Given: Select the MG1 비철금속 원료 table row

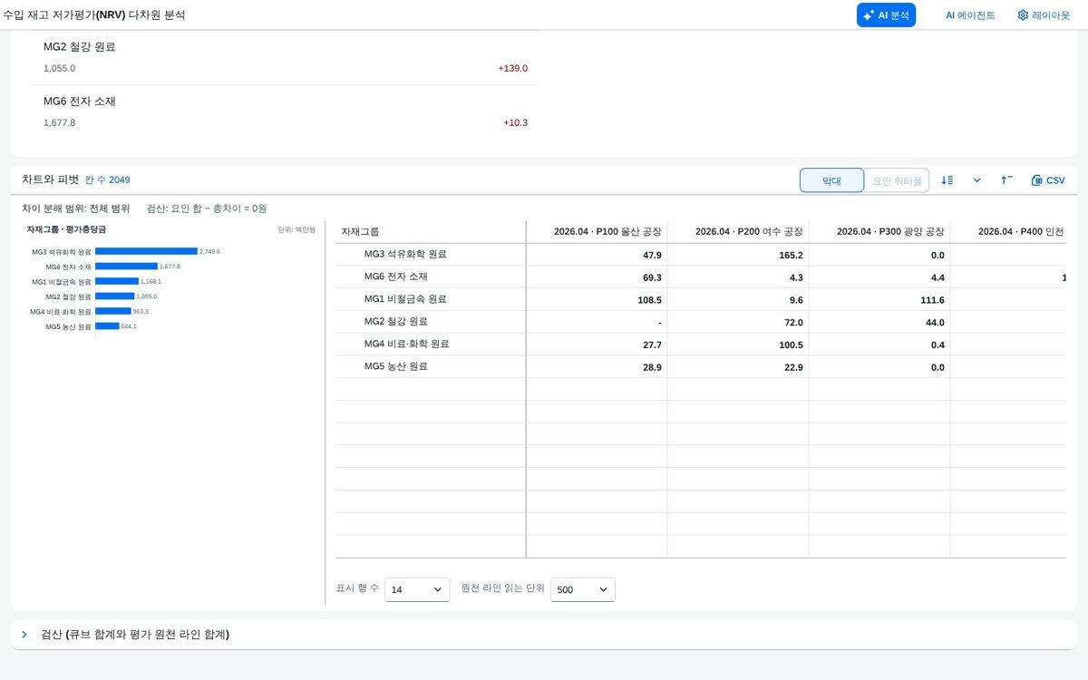Looking at the screenshot, I should point(700,300).
